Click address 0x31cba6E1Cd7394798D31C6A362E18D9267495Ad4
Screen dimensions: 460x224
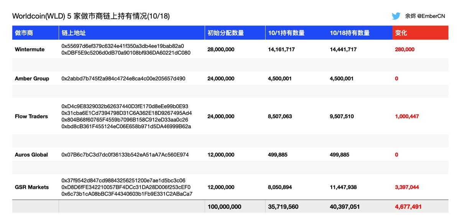pyautogui.click(x=127, y=113)
